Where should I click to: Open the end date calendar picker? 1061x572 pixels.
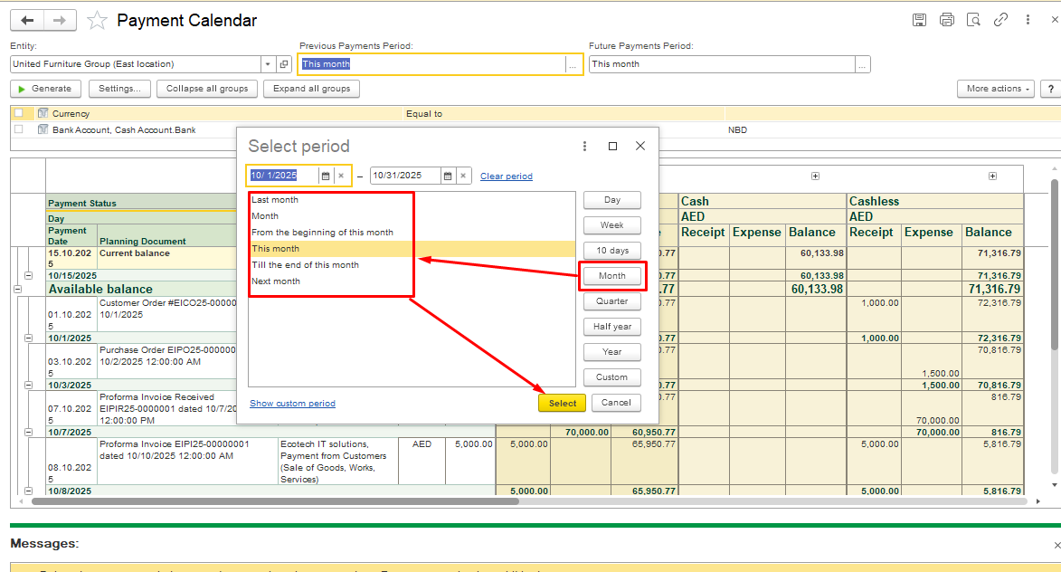449,176
